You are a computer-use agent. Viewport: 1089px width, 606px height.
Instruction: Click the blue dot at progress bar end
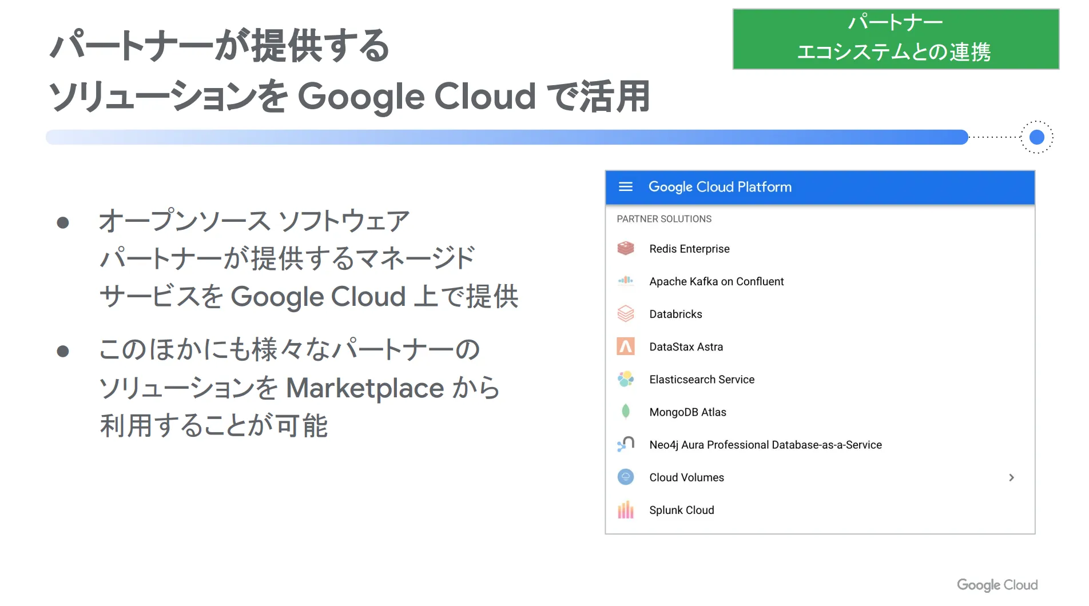click(1036, 137)
